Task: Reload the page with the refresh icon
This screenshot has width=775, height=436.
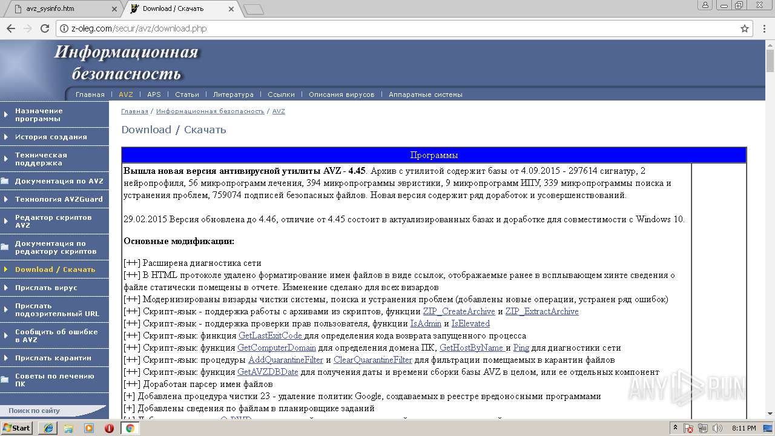Action: click(45, 28)
